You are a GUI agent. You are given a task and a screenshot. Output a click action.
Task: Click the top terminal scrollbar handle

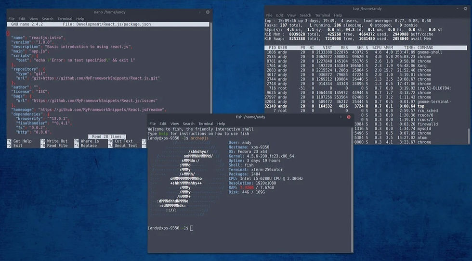468,136
